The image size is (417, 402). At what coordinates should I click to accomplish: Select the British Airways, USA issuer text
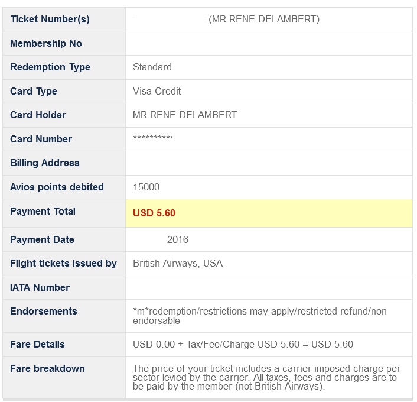(178, 264)
